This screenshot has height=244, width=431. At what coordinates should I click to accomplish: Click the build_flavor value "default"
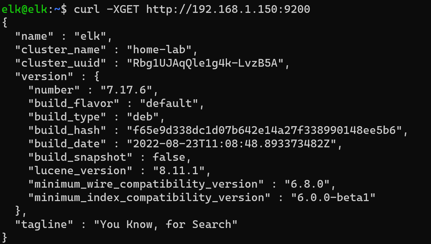point(169,104)
